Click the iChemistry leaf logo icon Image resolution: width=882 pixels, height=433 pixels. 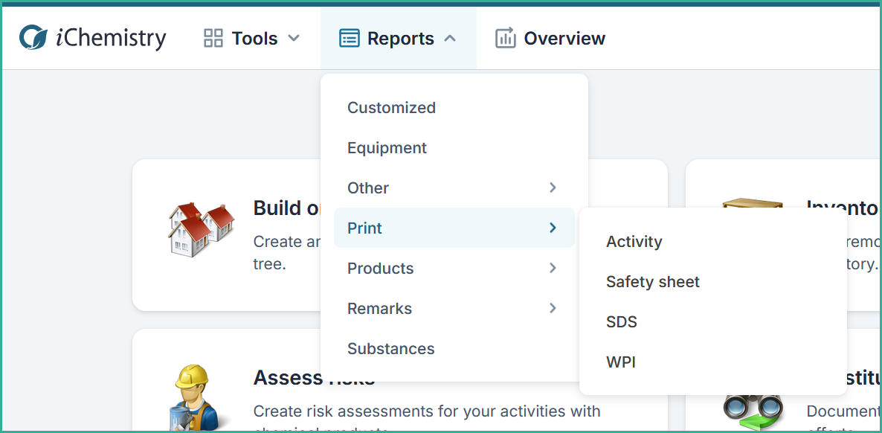(33, 38)
